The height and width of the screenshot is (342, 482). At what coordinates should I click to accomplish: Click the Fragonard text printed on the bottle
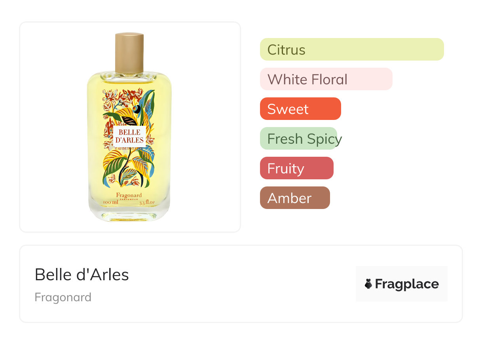click(129, 195)
